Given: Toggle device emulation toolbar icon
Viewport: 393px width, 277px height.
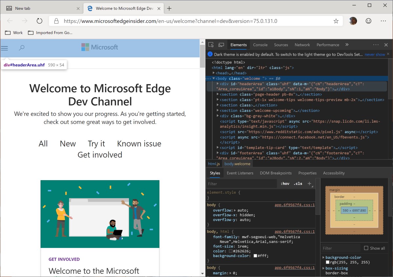Looking at the screenshot, I should (x=221, y=45).
